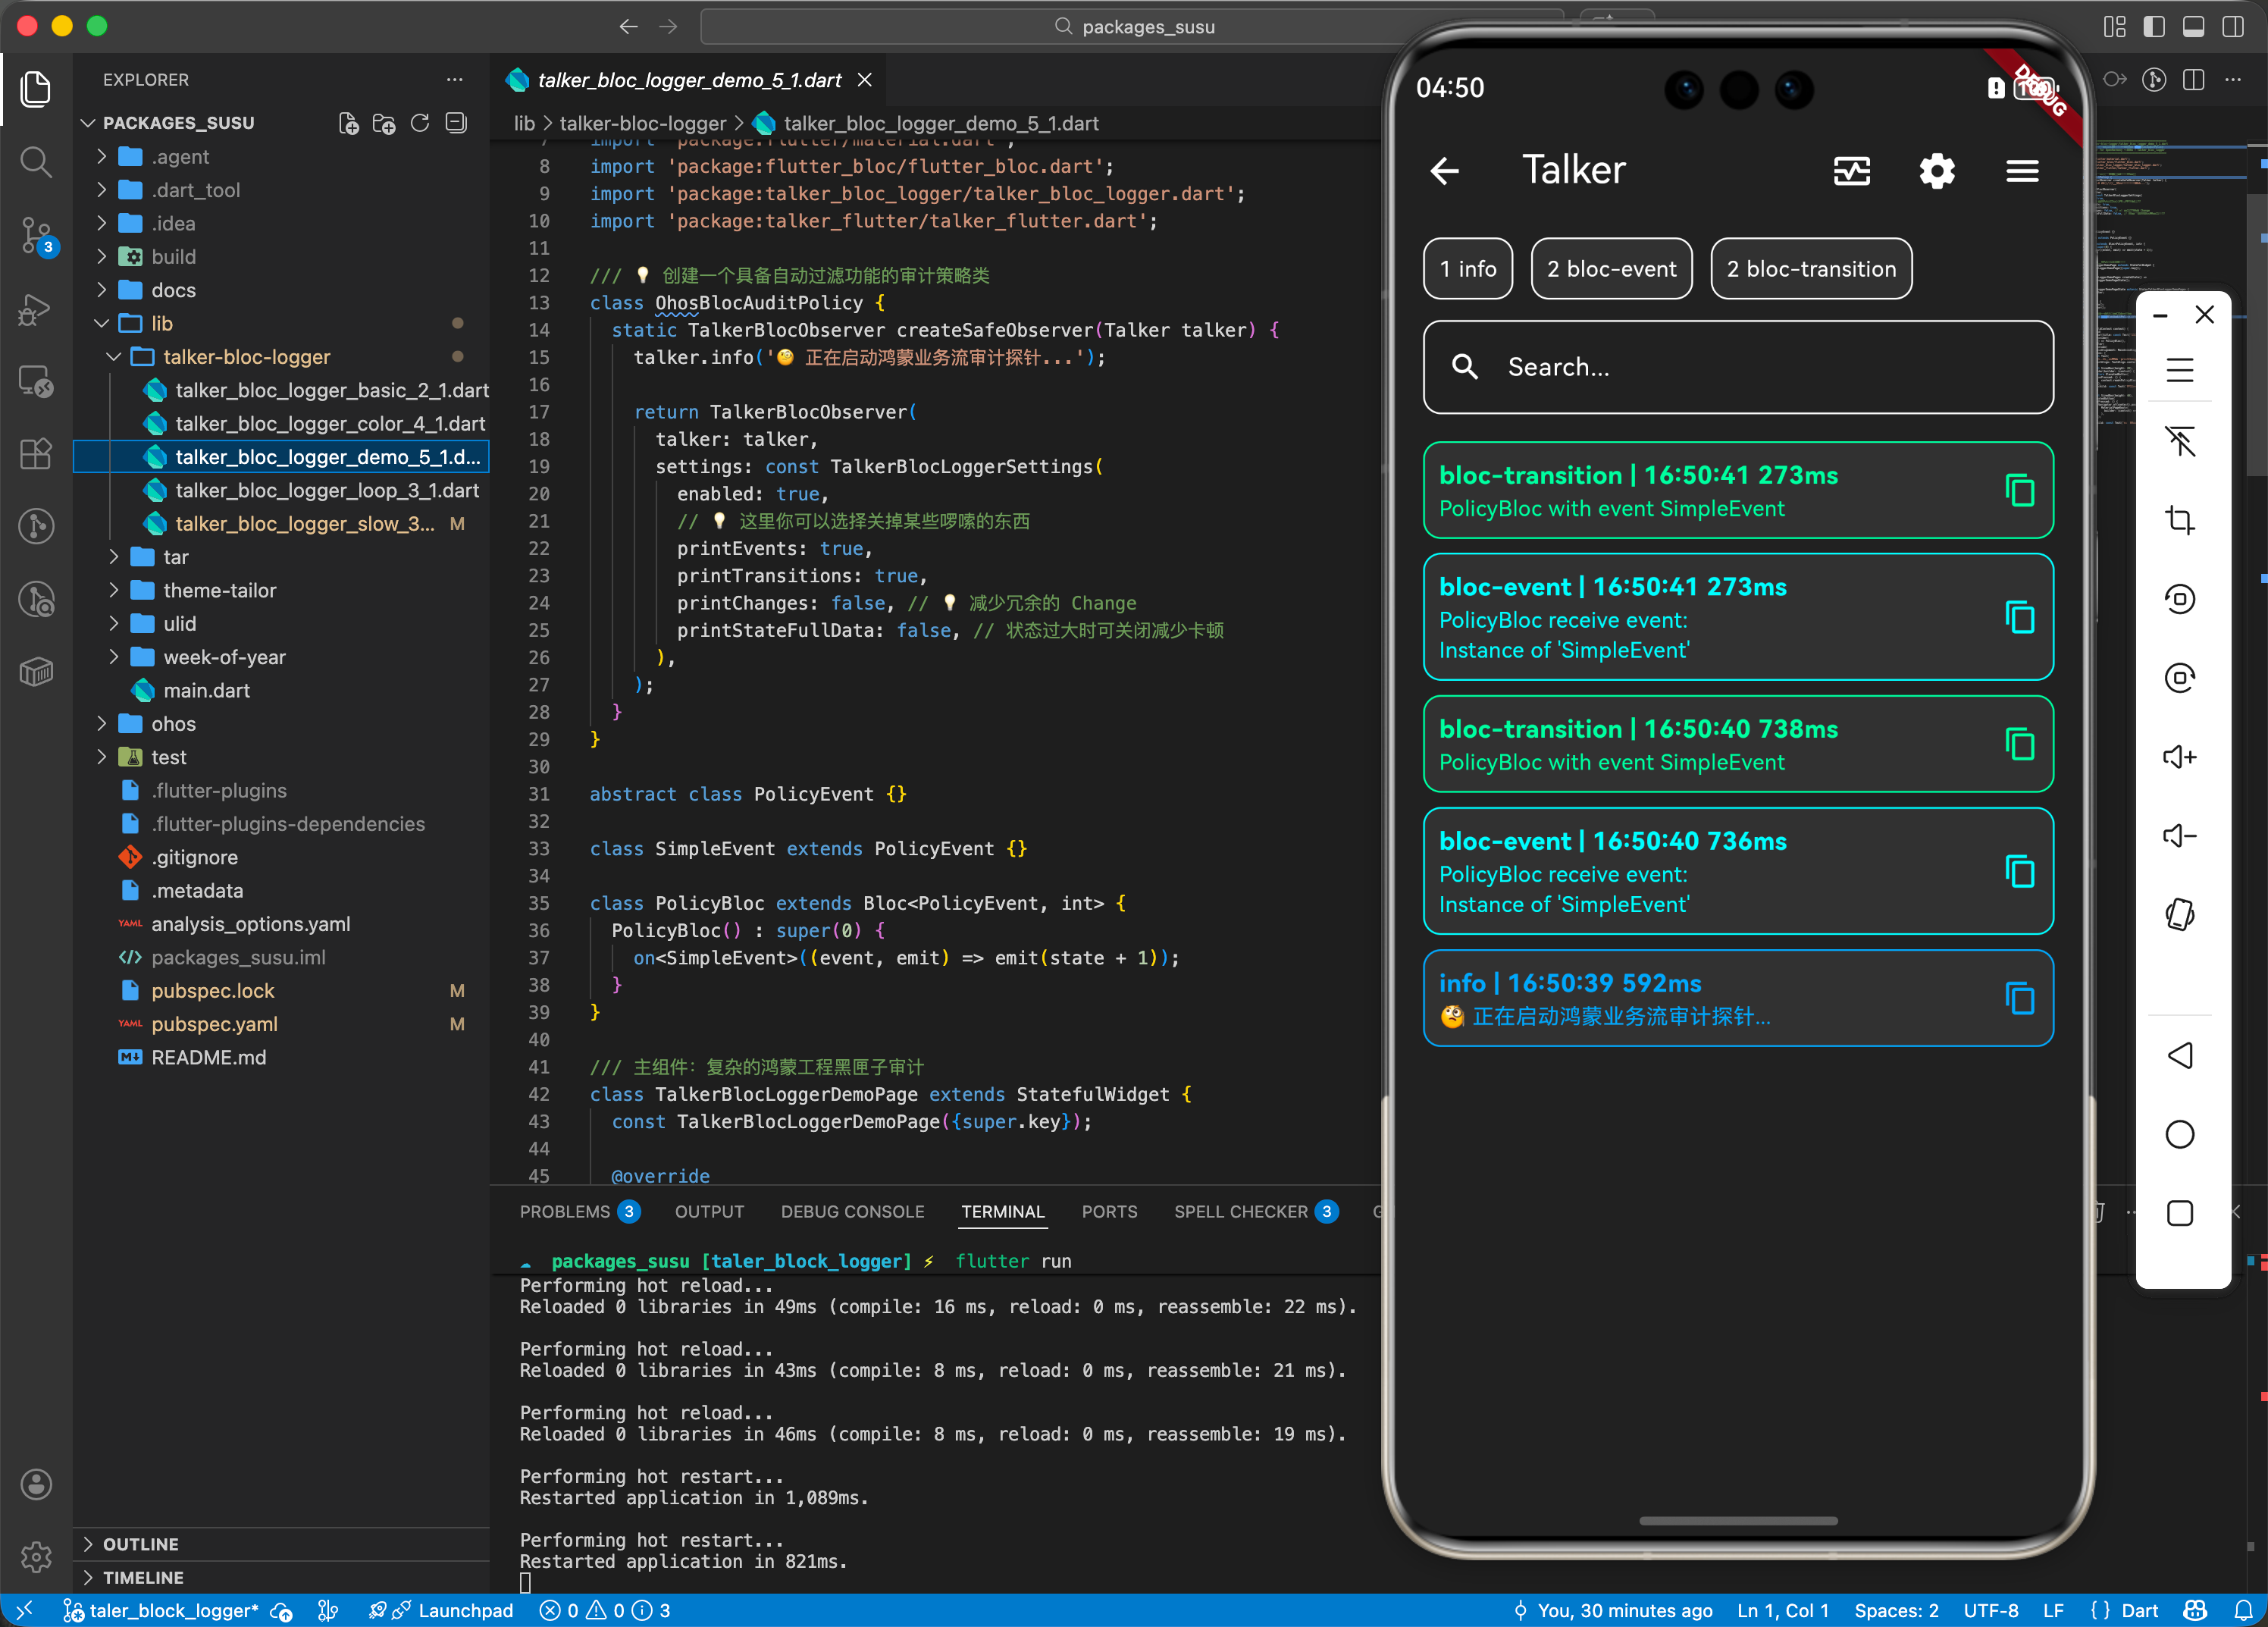Open the Extensions view icon
Image resolution: width=2268 pixels, height=1627 pixels.
click(36, 454)
